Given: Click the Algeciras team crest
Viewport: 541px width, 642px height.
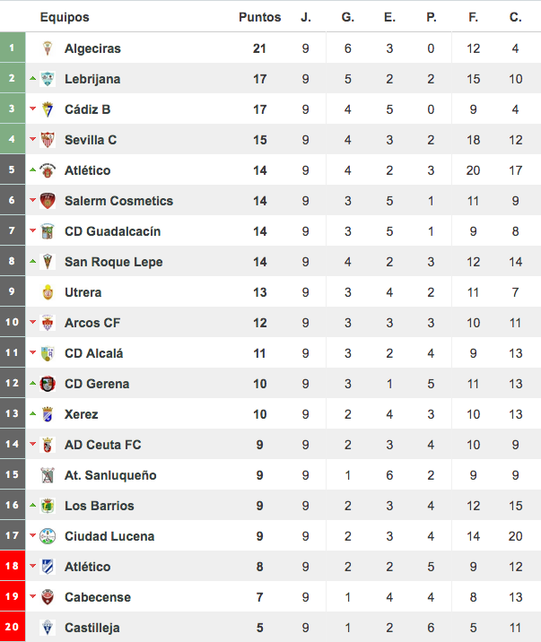Looking at the screenshot, I should [x=48, y=48].
